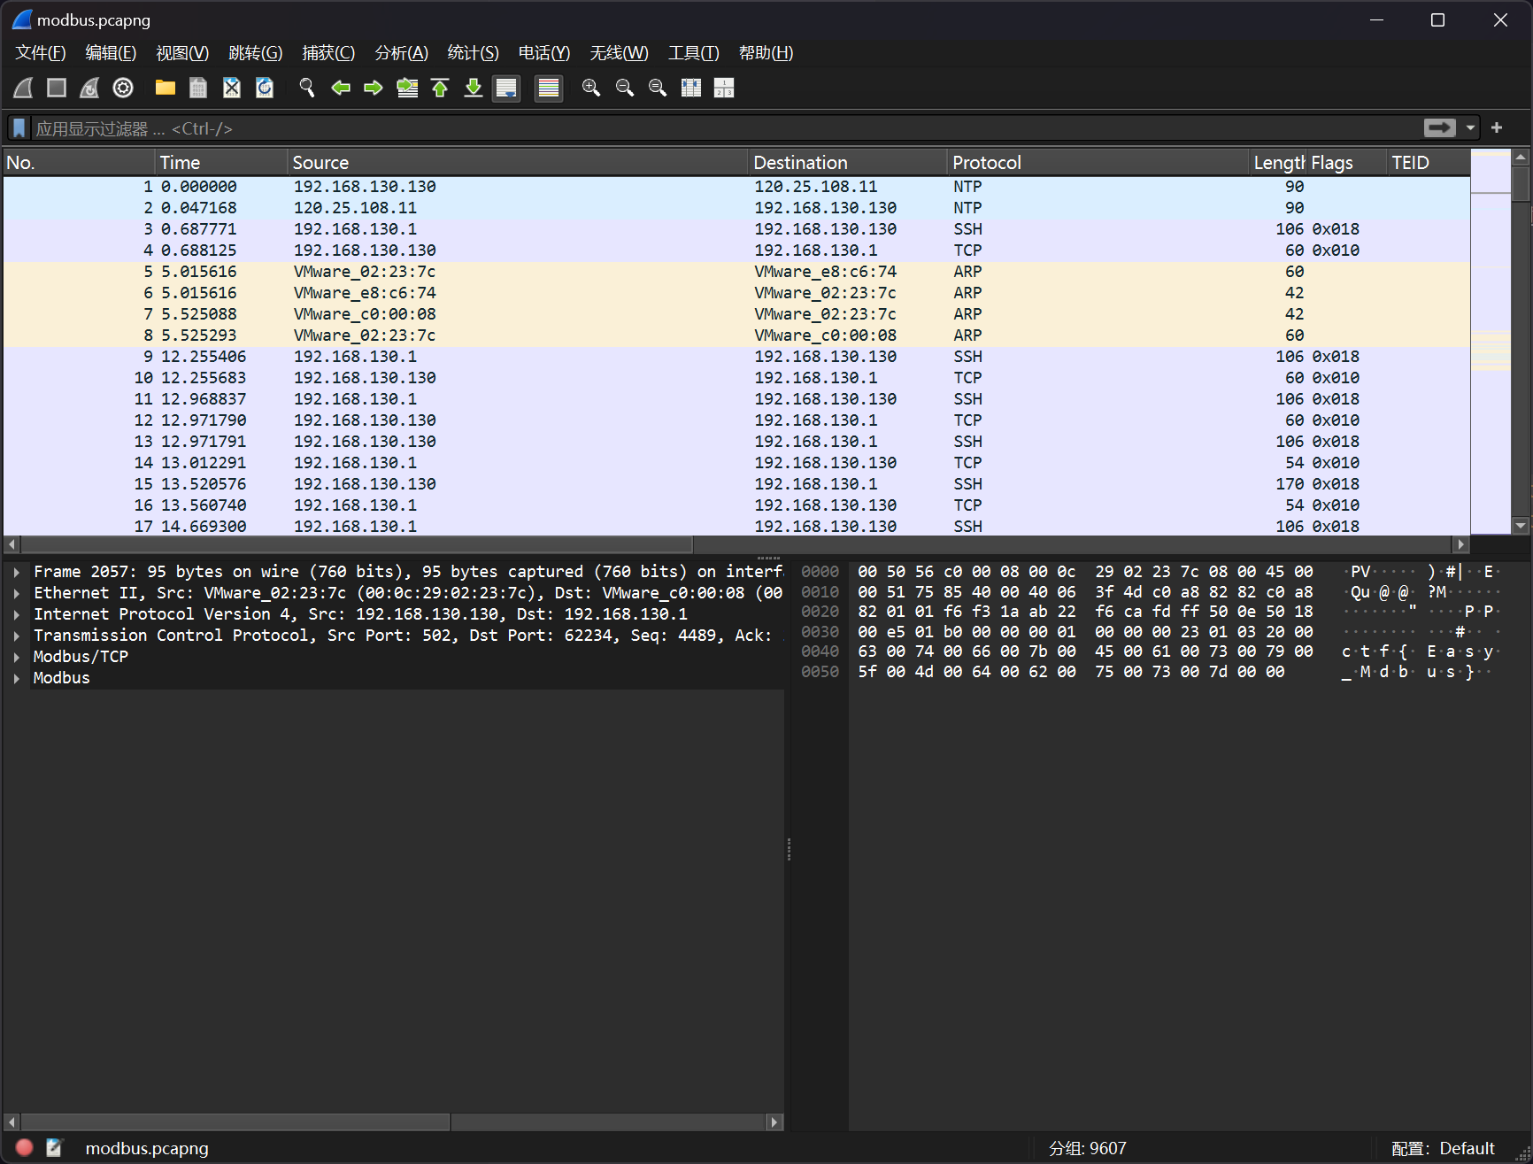The image size is (1533, 1164).
Task: Select packet 5 ARP row
Action: [736, 272]
